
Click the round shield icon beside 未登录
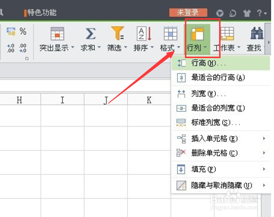tap(220, 13)
